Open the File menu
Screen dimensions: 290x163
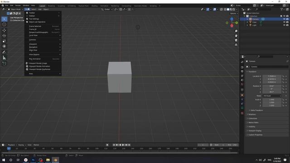pyautogui.click(x=7, y=5)
